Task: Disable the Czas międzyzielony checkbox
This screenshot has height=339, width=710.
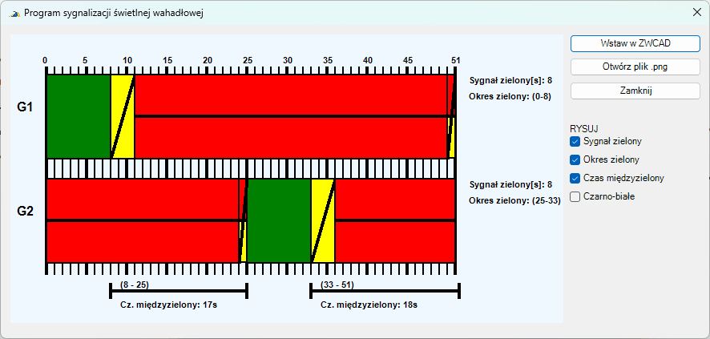Action: (575, 179)
